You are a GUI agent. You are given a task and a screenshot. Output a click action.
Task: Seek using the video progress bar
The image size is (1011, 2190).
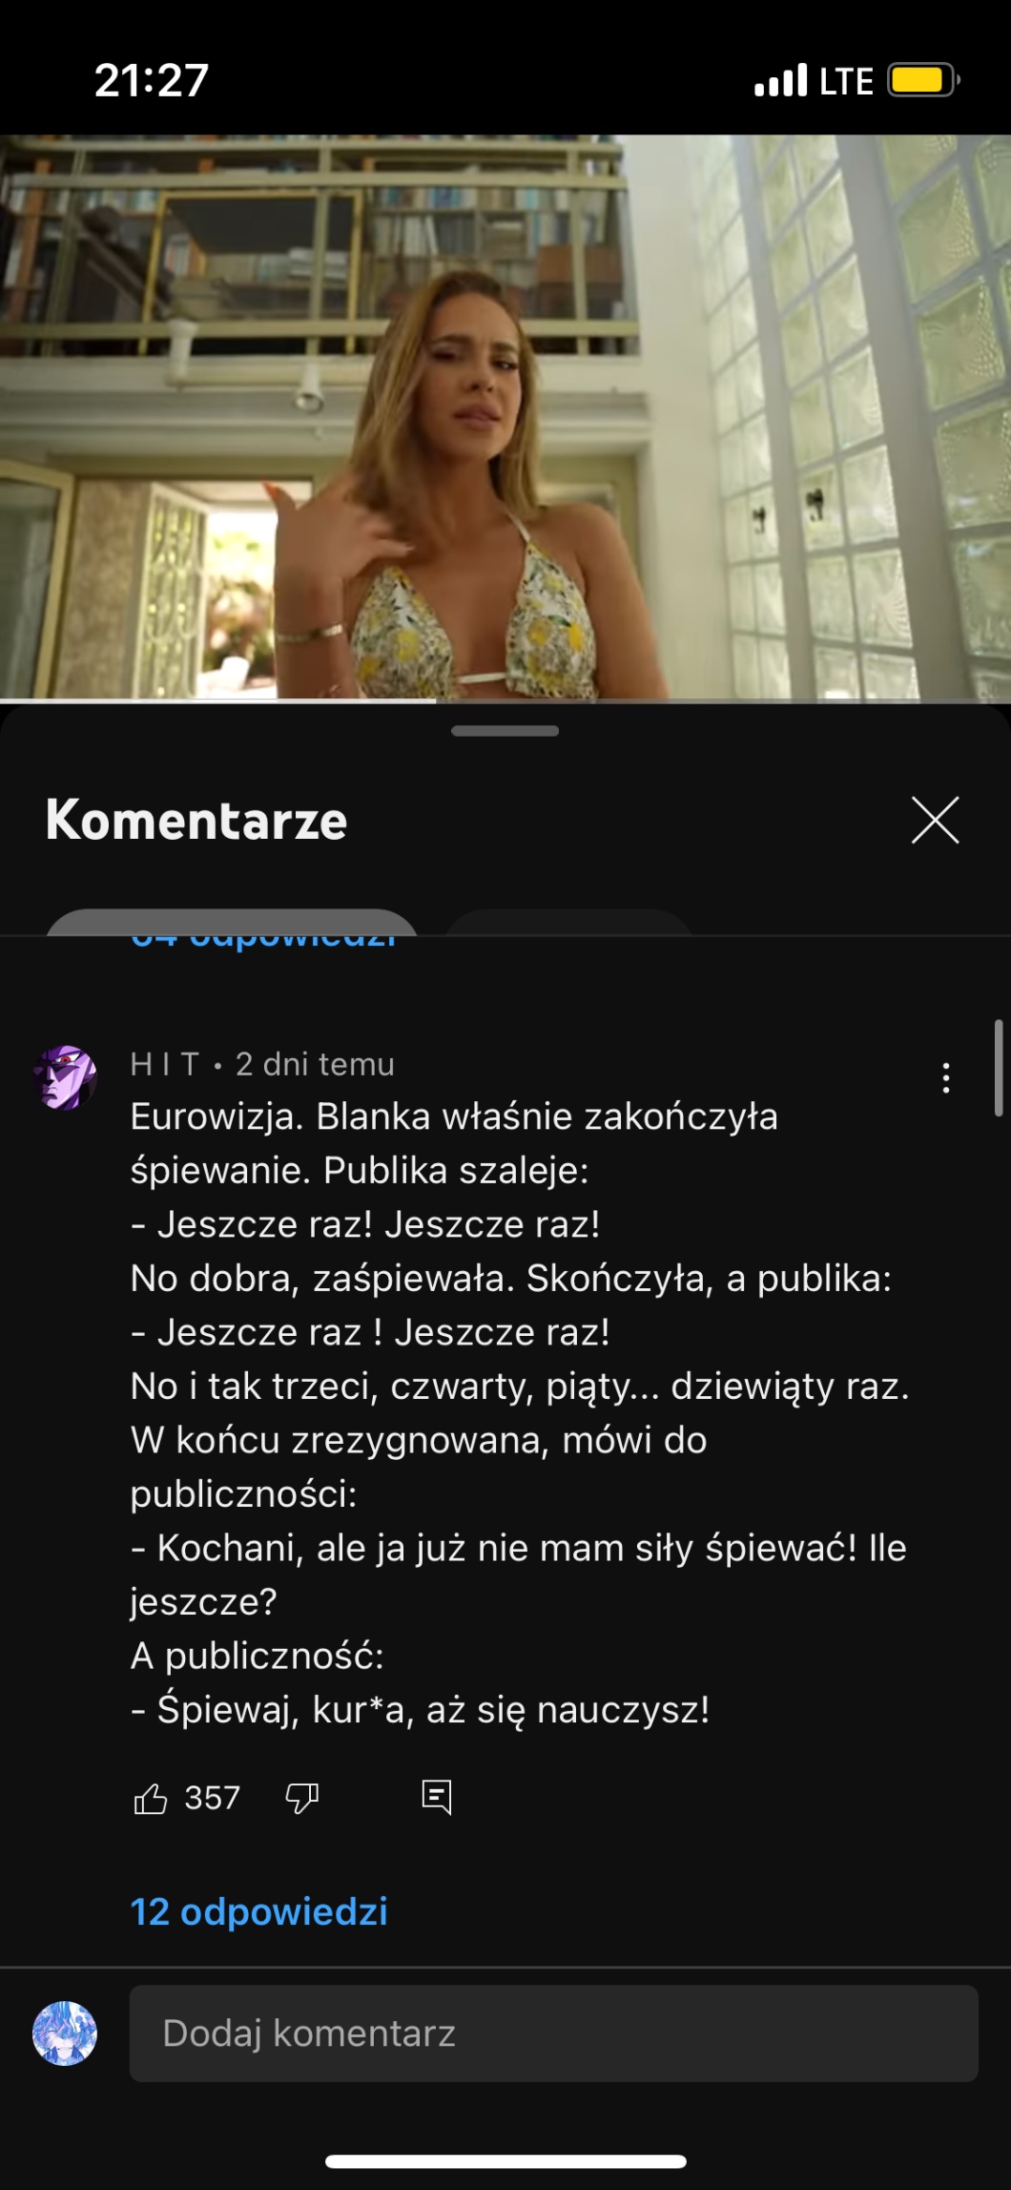(x=505, y=701)
